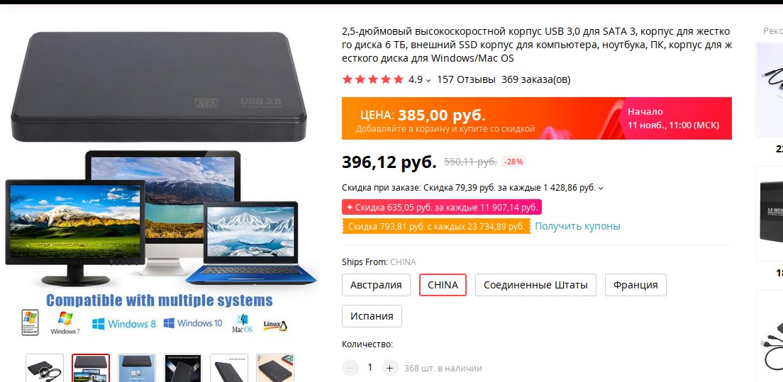Image resolution: width=783 pixels, height=382 pixels.
Task: Expand the order discount details chevron
Action: click(x=601, y=188)
